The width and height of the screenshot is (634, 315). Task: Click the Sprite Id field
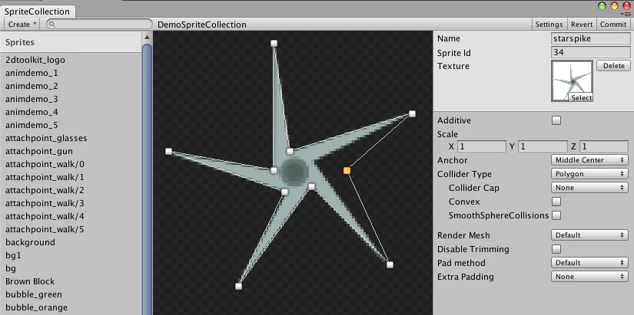coord(590,52)
